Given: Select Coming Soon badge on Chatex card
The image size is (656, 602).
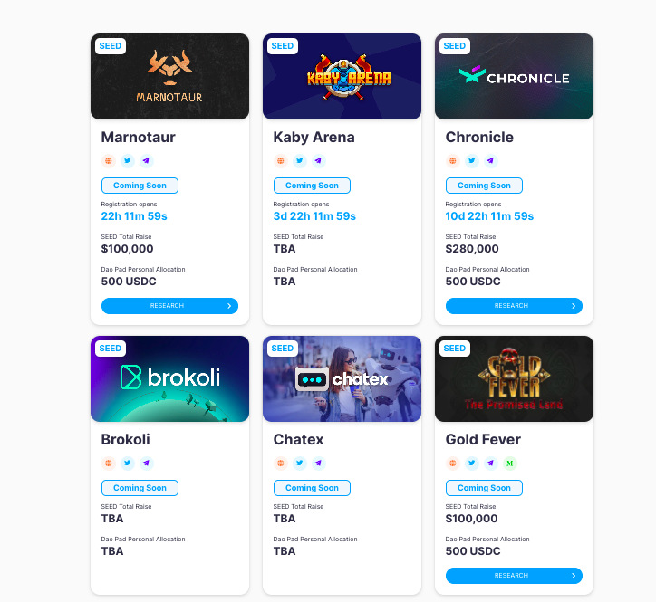Looking at the screenshot, I should coord(312,488).
